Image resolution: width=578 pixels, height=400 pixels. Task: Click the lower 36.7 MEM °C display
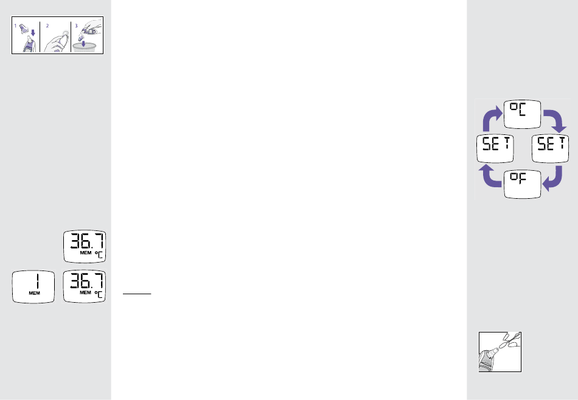[x=85, y=287]
